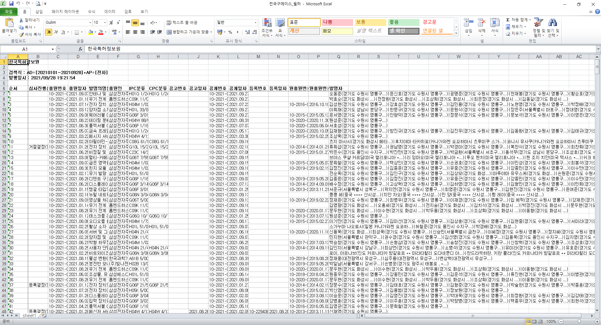Screen dimensions: 601x325
Task: Decrease font size
Action: click(118, 22)
